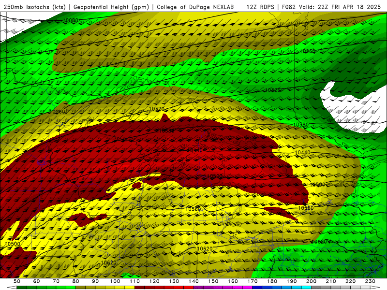Click the dark maroon swatch right of 110
Screen dimensions: 387x290
139,287
